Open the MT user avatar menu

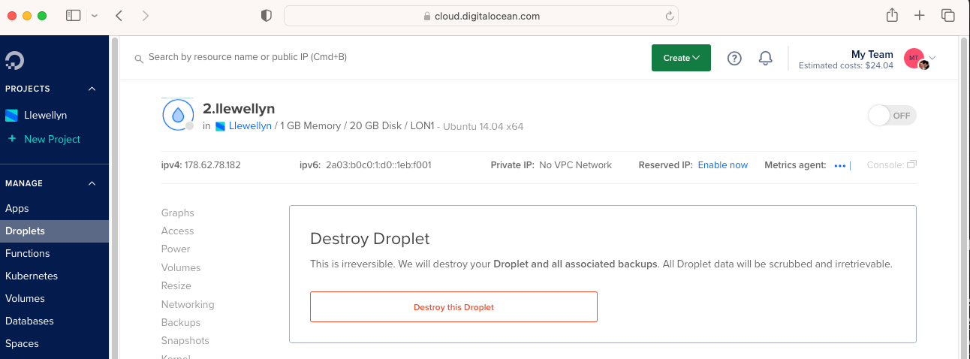(914, 58)
